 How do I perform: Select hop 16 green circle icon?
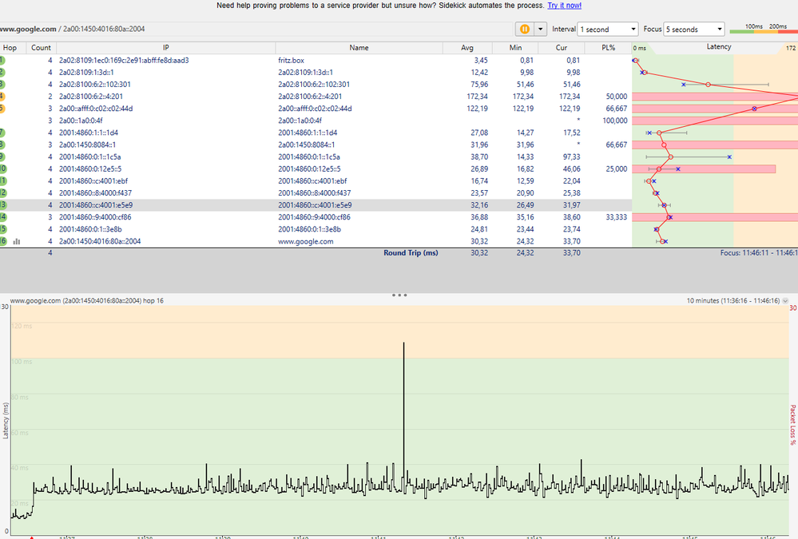click(2, 241)
